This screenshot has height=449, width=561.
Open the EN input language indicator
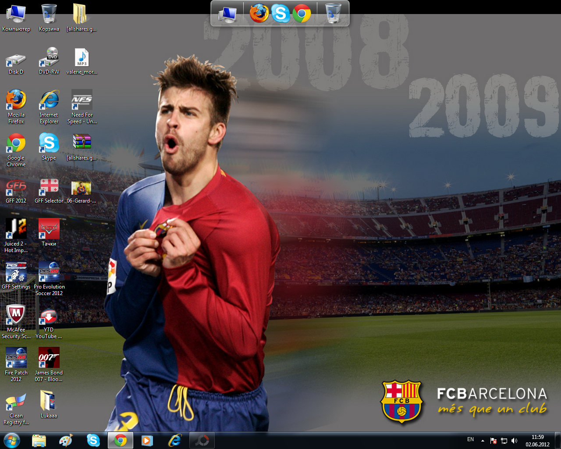point(470,439)
